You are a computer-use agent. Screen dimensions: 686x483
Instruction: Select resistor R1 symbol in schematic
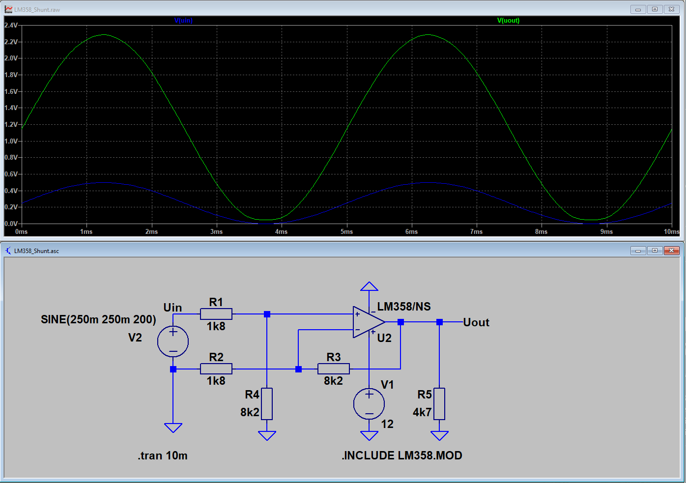click(216, 314)
